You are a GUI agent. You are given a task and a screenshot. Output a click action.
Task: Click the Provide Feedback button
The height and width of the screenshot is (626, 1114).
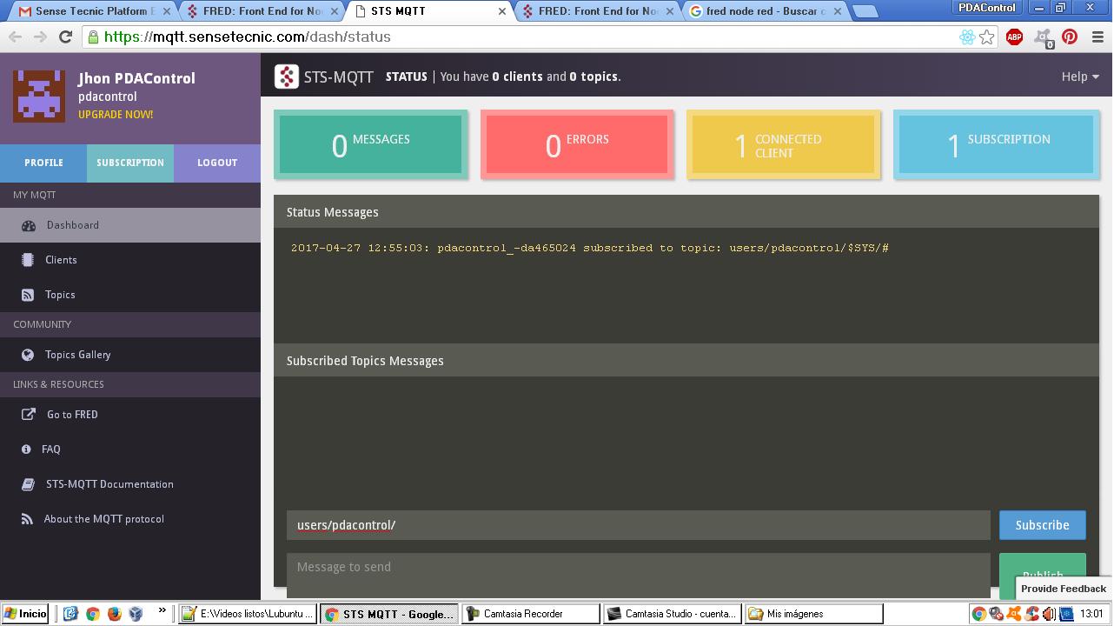1064,589
